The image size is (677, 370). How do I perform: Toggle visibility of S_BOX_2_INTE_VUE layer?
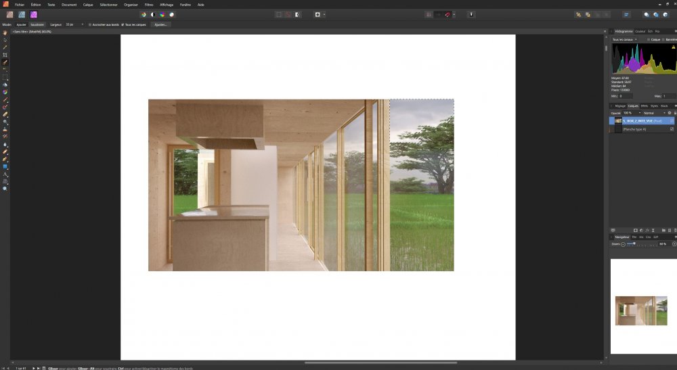coord(672,121)
